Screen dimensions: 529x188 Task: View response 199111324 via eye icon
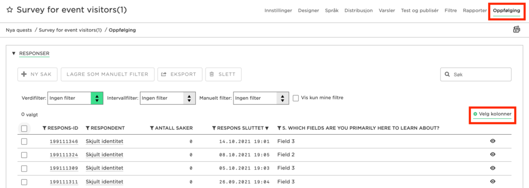click(x=492, y=154)
